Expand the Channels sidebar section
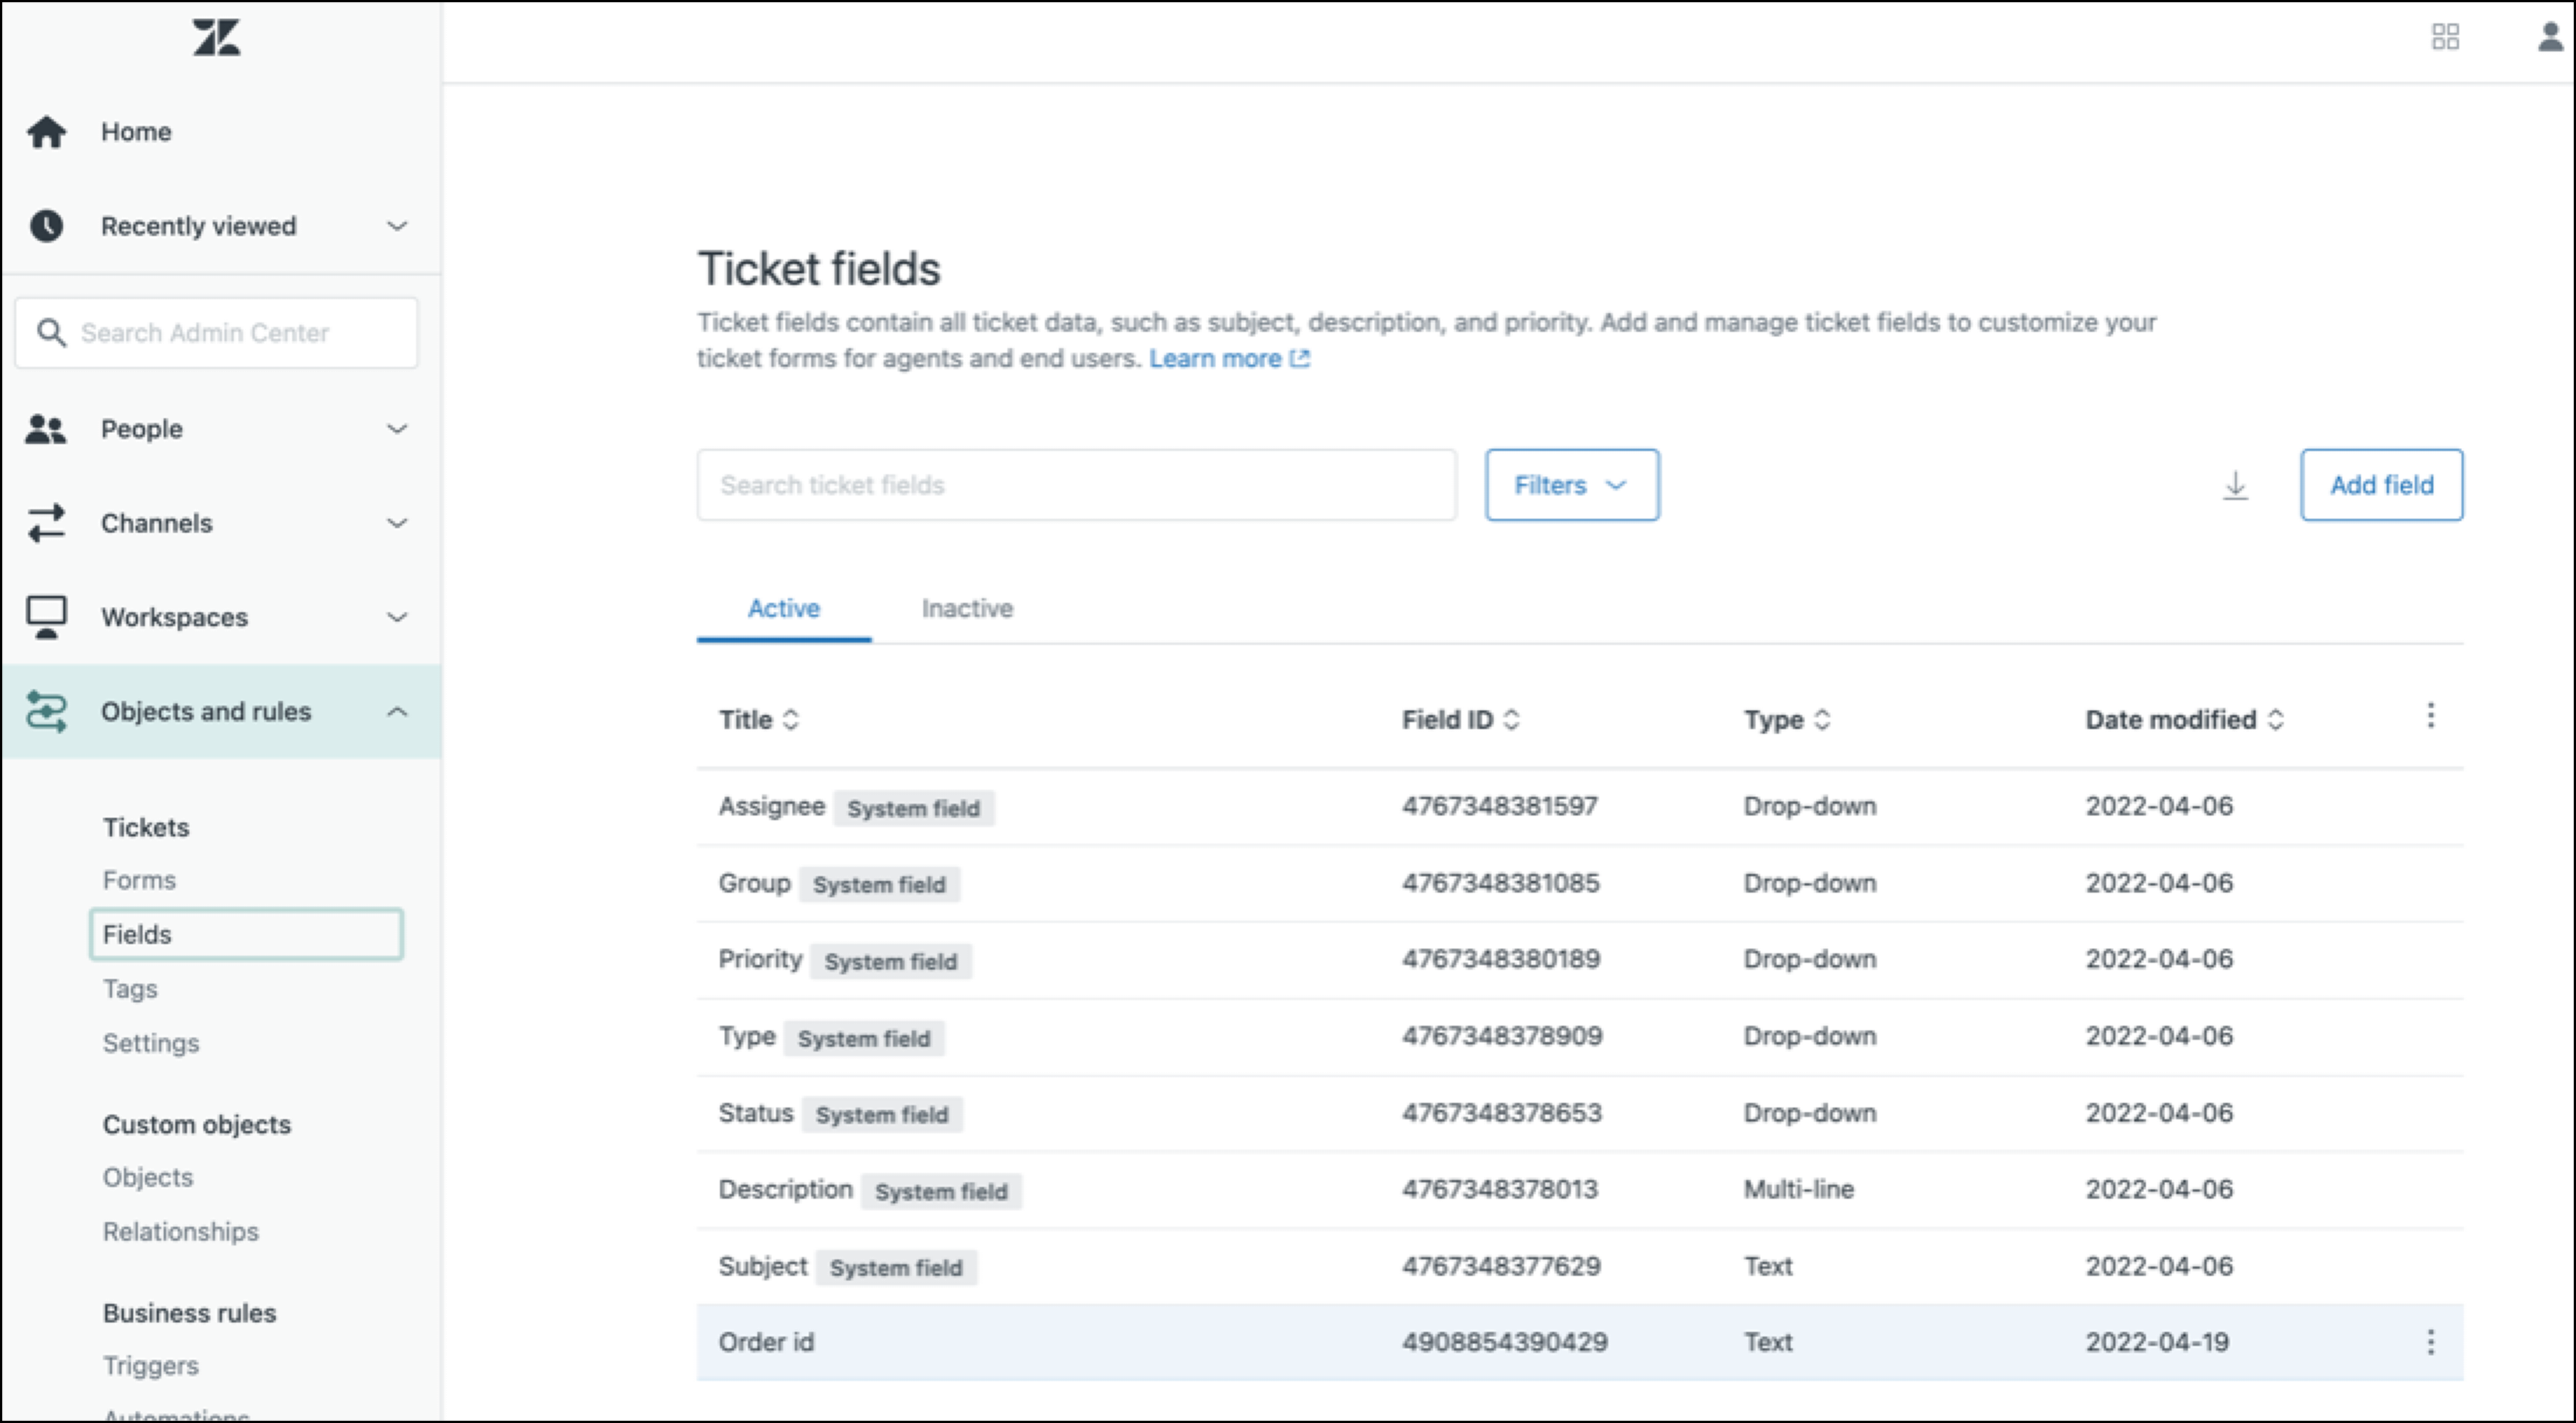This screenshot has width=2576, height=1423. [397, 523]
